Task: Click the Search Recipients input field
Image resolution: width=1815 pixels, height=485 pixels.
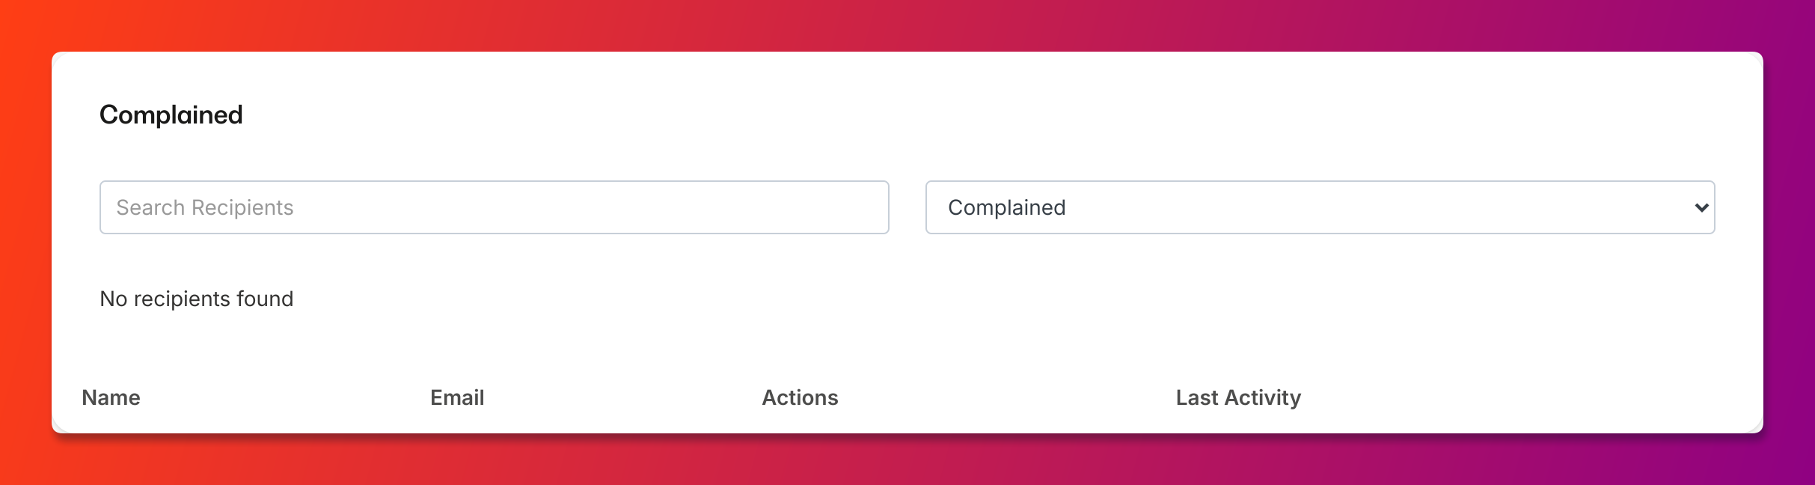Action: click(494, 207)
